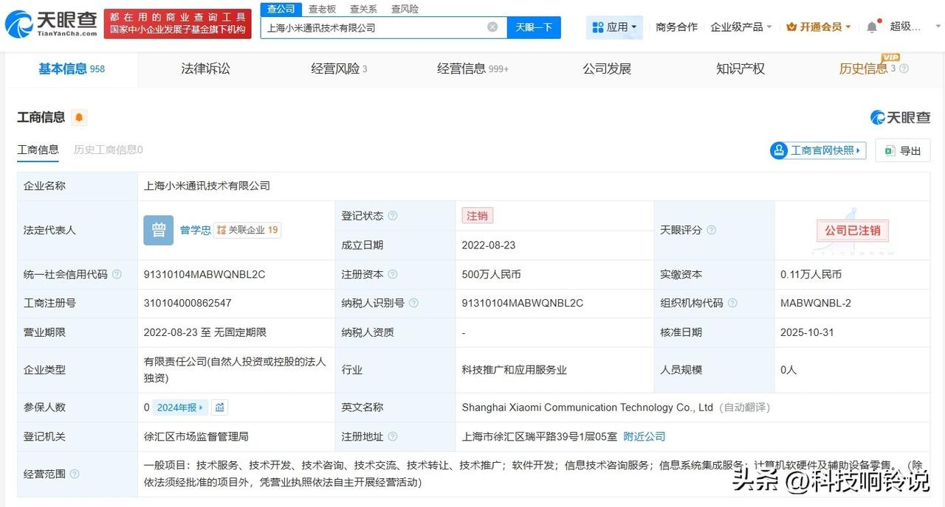Open the 应用 dropdown menu
Screen dimensions: 945x507
pyautogui.click(x=614, y=27)
